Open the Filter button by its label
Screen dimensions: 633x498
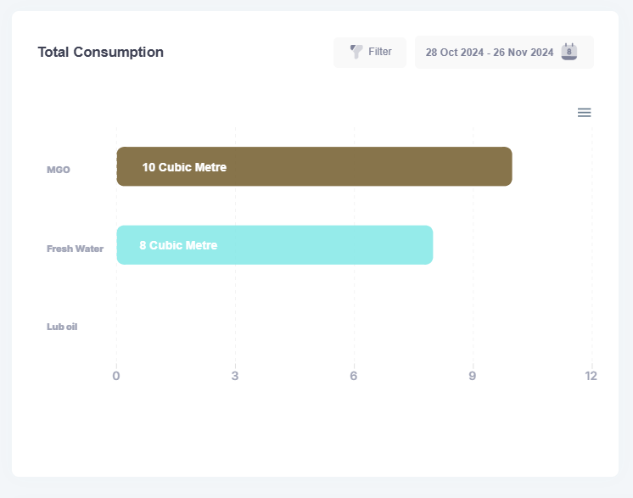380,52
